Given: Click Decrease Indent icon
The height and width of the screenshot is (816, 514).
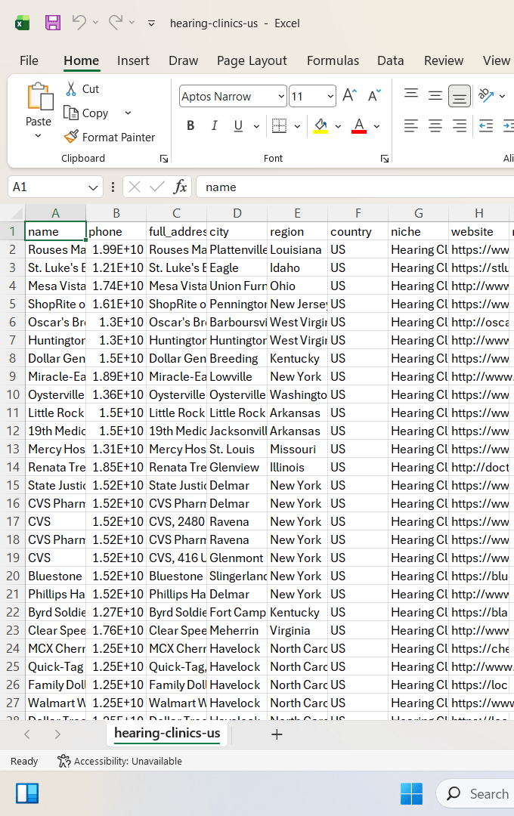Looking at the screenshot, I should click(x=486, y=126).
